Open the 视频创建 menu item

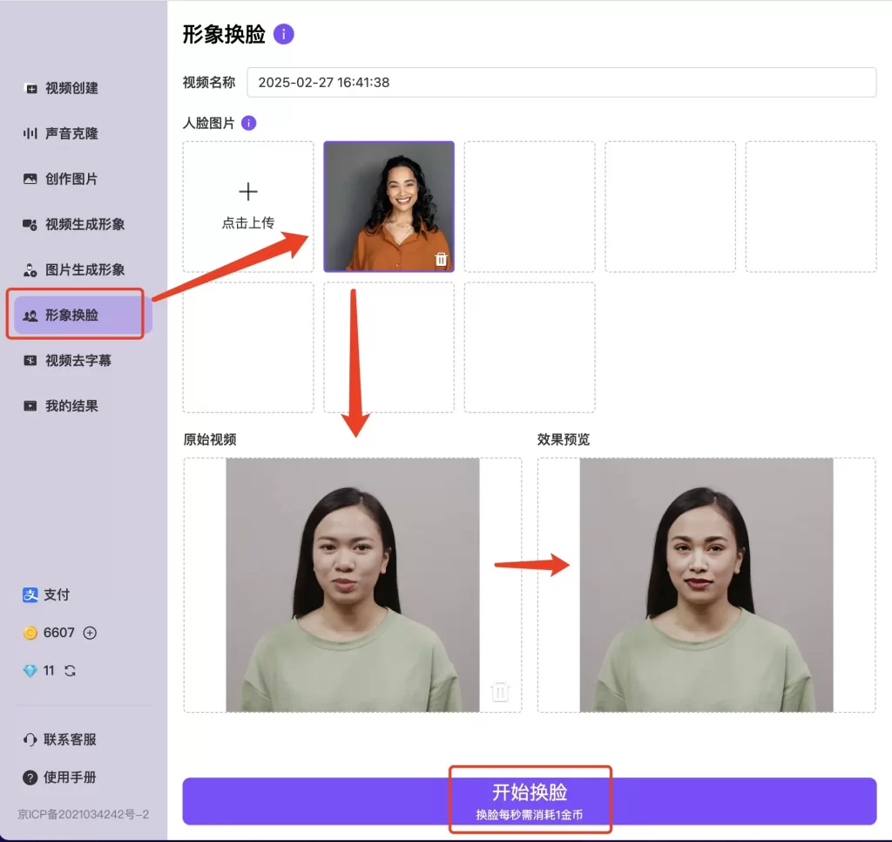tap(60, 88)
